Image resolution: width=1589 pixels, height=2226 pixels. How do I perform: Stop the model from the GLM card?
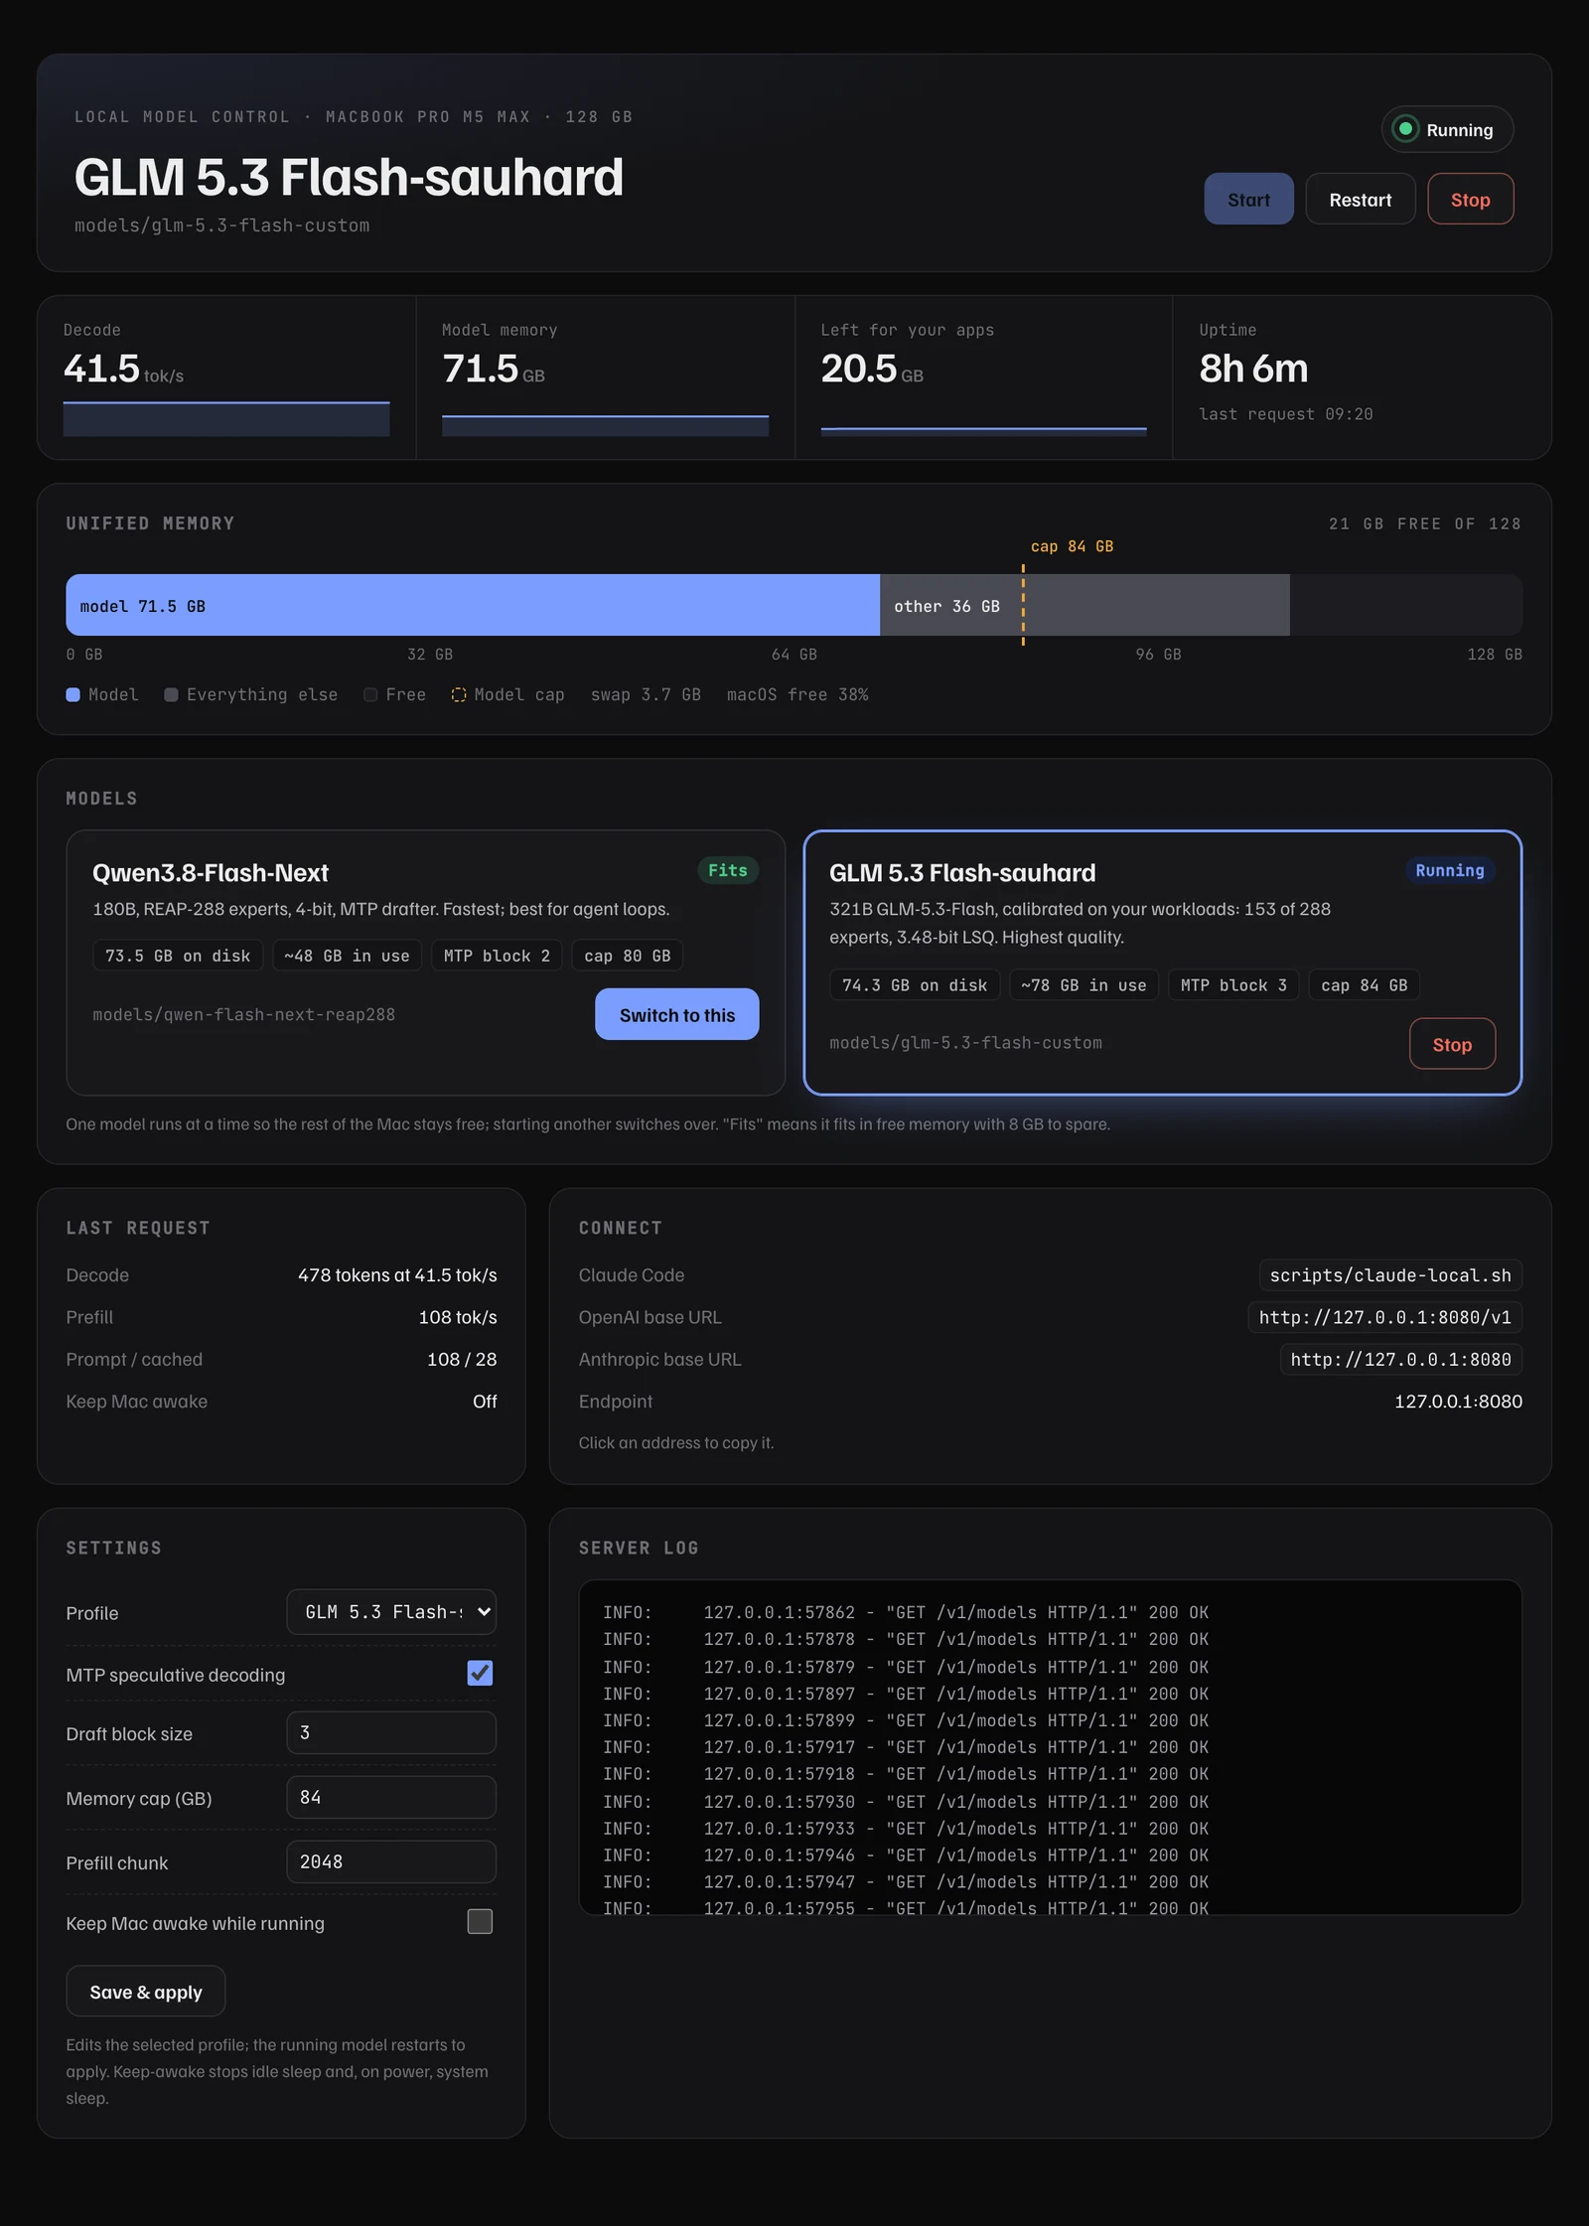(x=1452, y=1044)
